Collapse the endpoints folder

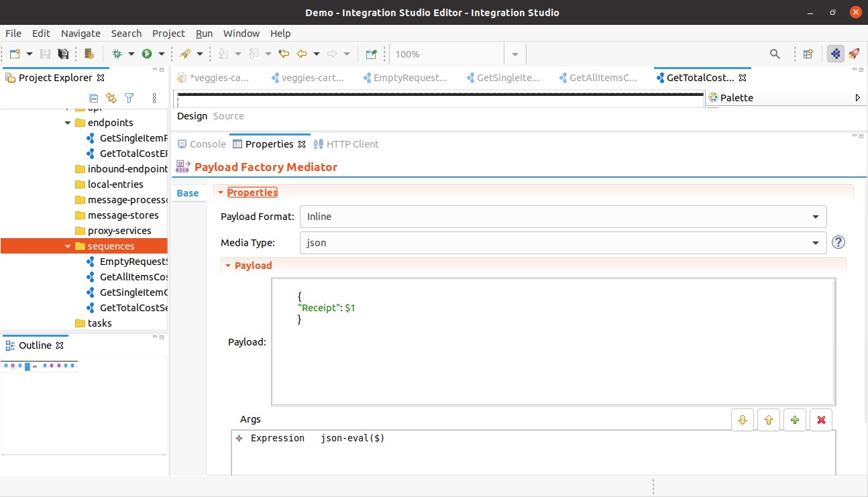tap(68, 123)
